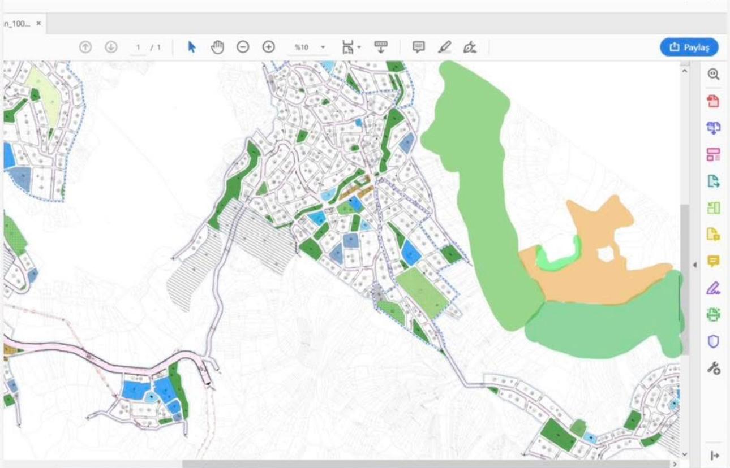Click the Paylaş share button

click(x=689, y=47)
